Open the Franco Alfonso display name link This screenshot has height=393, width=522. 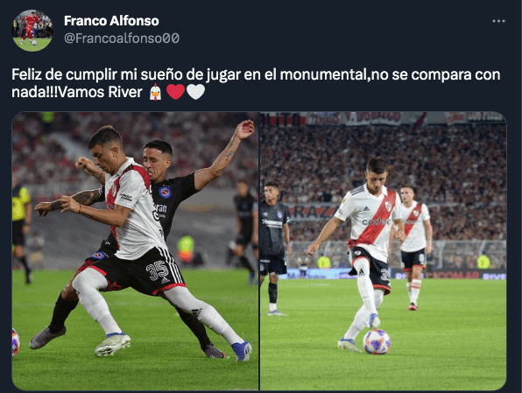pyautogui.click(x=111, y=21)
